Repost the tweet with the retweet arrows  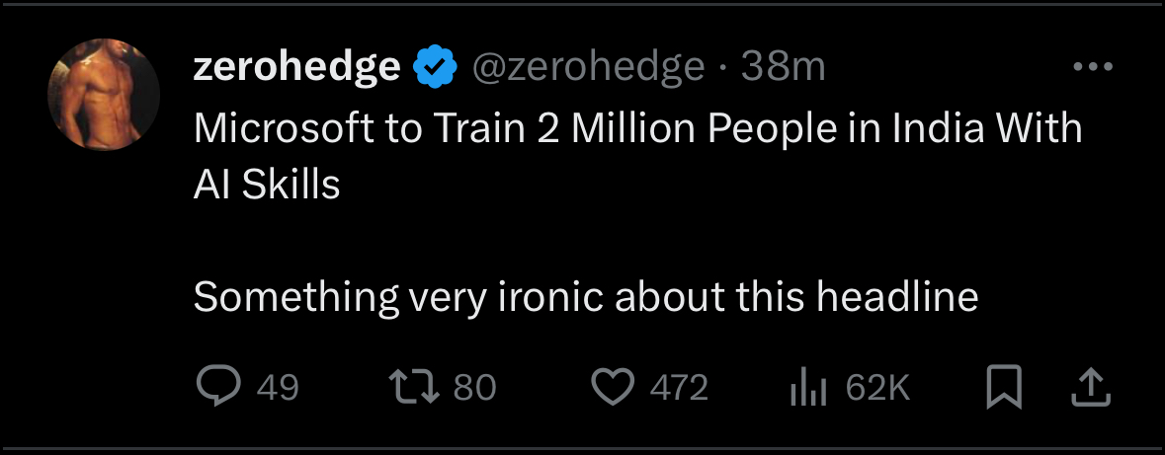pos(415,388)
